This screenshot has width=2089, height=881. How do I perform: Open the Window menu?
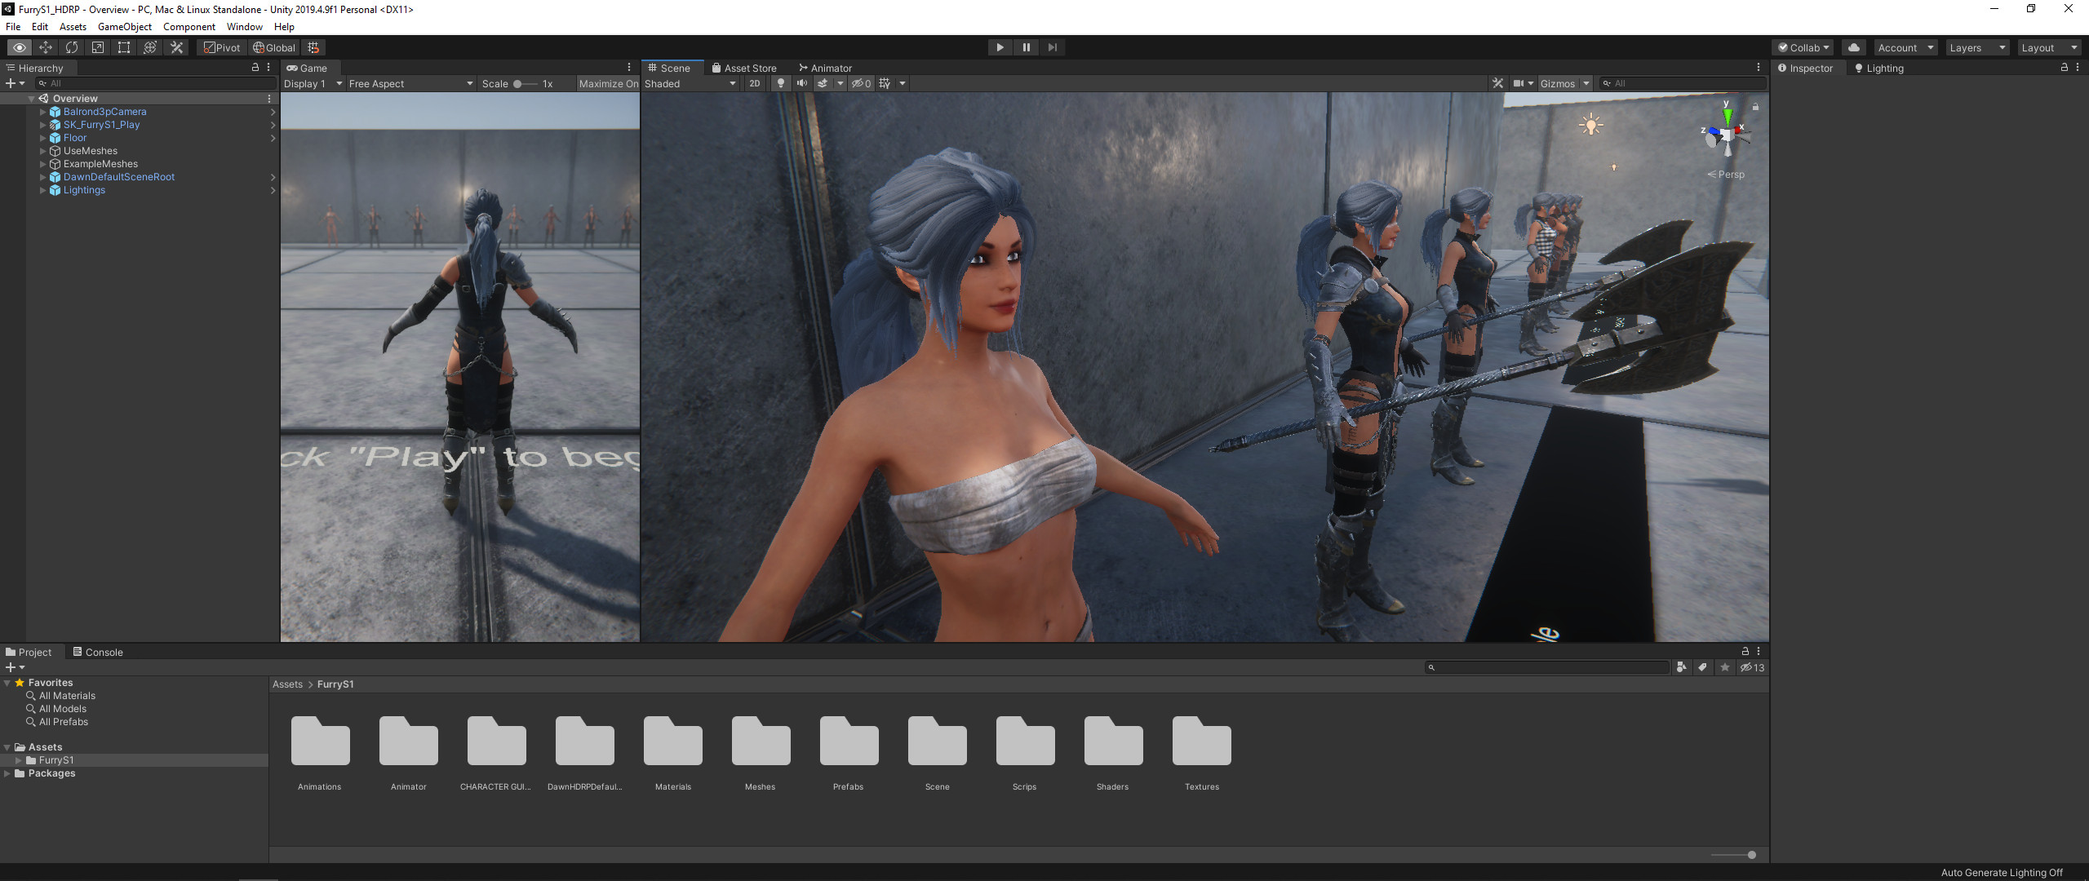(245, 27)
